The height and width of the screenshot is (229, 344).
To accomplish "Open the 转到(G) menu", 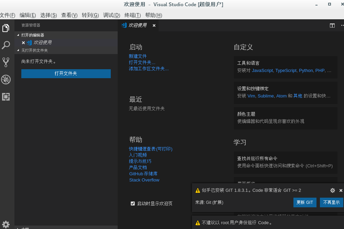I will 90,15.
